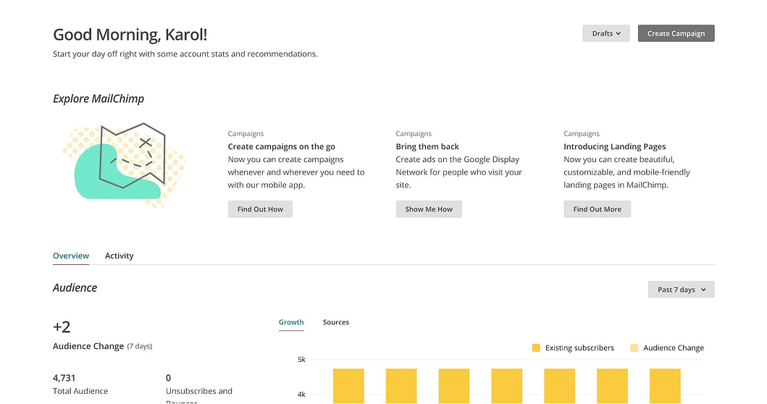
Task: Click the 'Bring them back' heading
Action: pos(427,146)
